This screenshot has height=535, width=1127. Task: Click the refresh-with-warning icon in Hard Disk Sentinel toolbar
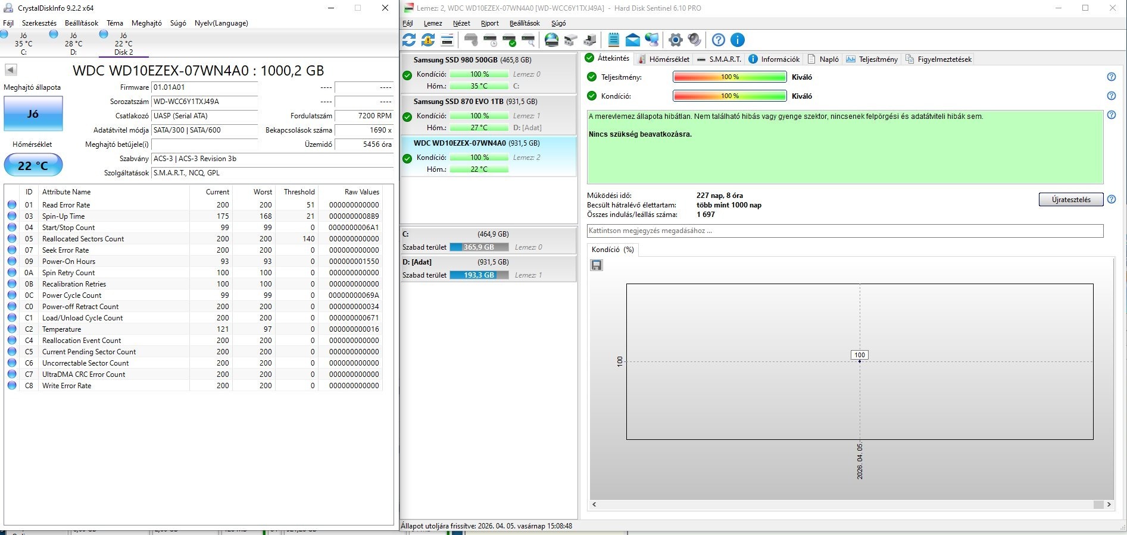tap(428, 40)
